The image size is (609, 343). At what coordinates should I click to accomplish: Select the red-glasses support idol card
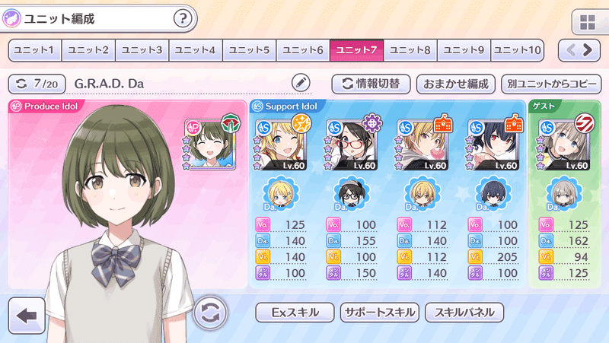click(352, 145)
